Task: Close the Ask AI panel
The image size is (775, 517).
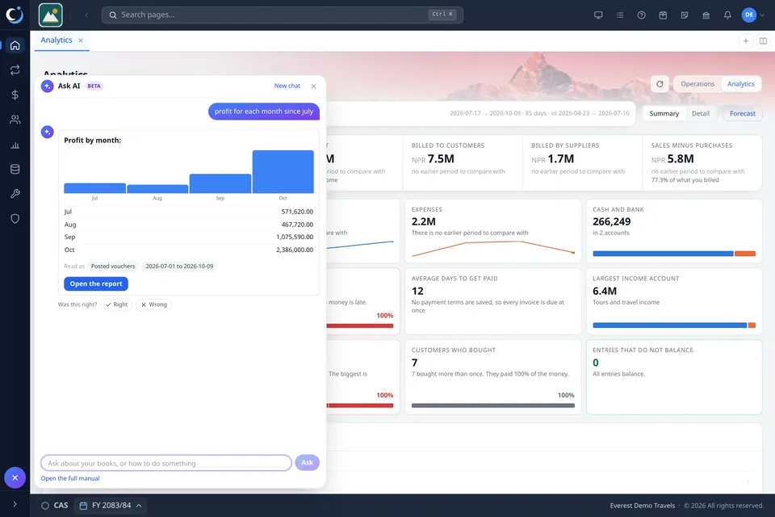Action: [x=314, y=86]
